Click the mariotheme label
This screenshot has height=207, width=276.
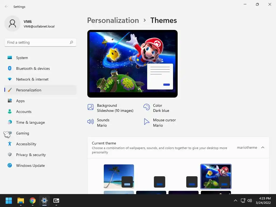click(247, 147)
